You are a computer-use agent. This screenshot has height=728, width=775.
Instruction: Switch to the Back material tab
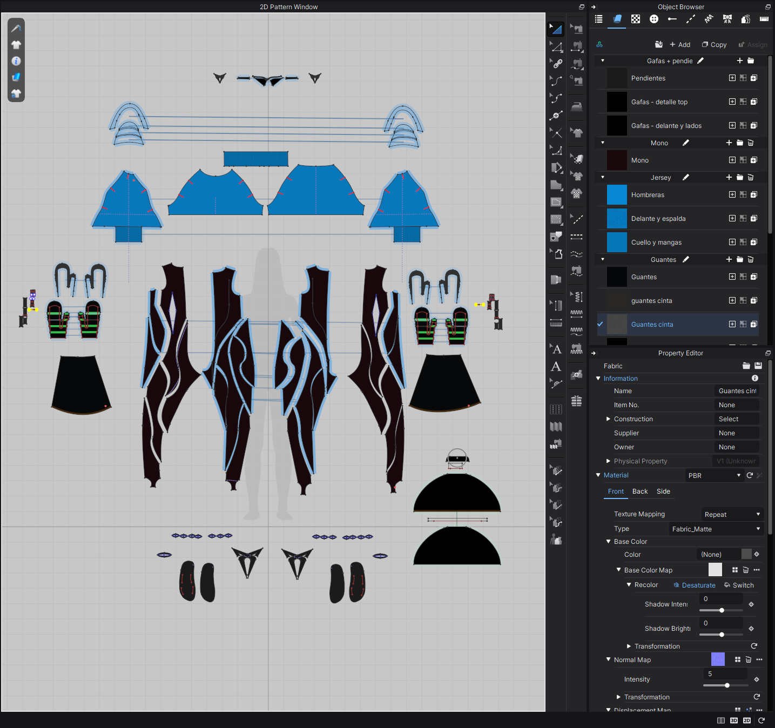point(640,491)
